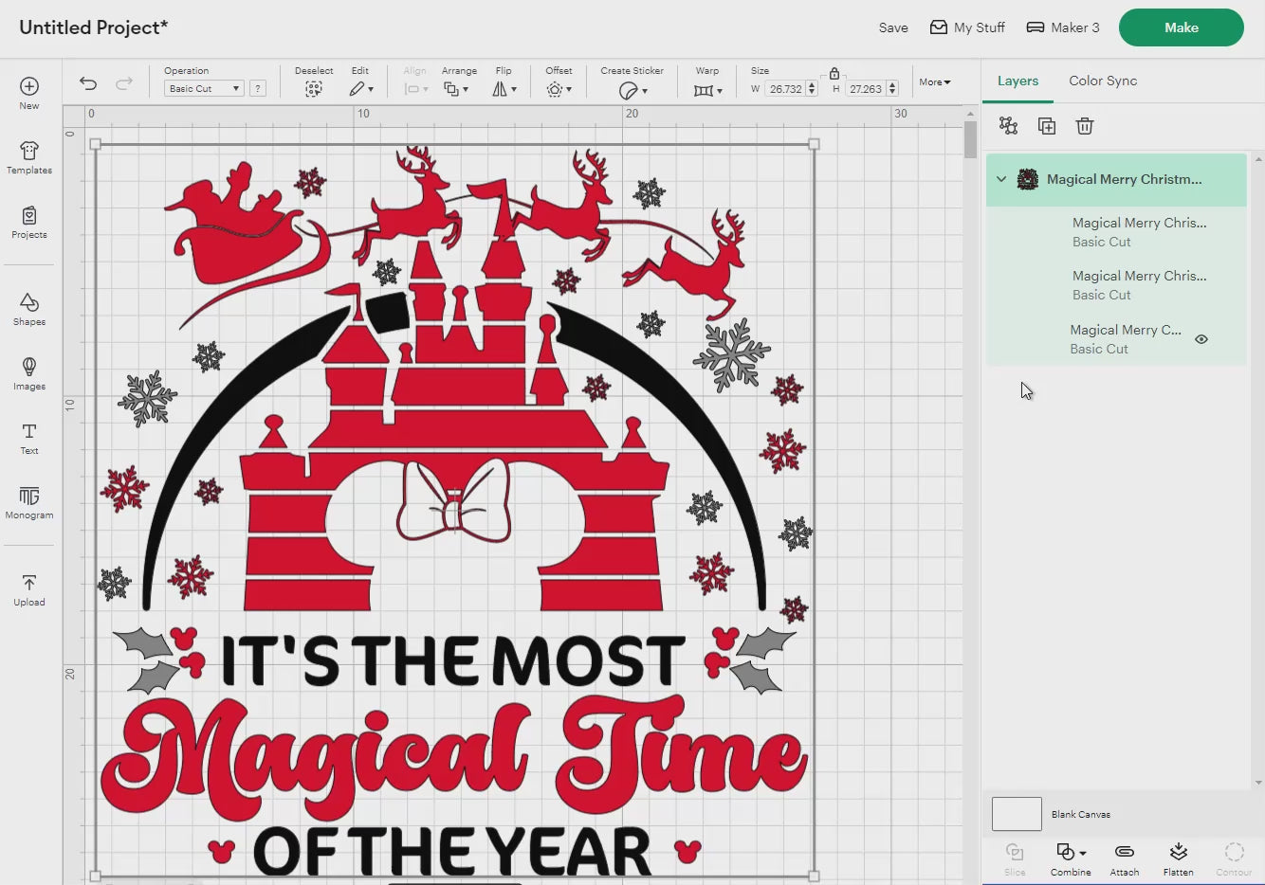Screen dimensions: 1265x885
Task: Open the Edit pencil menu
Action: 360,89
